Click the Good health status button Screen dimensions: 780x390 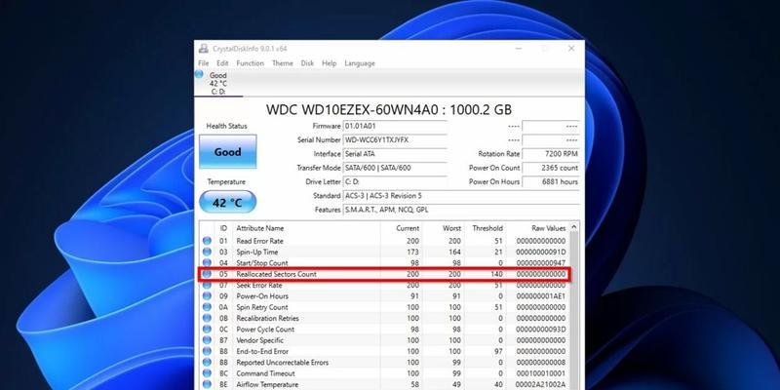click(x=228, y=152)
